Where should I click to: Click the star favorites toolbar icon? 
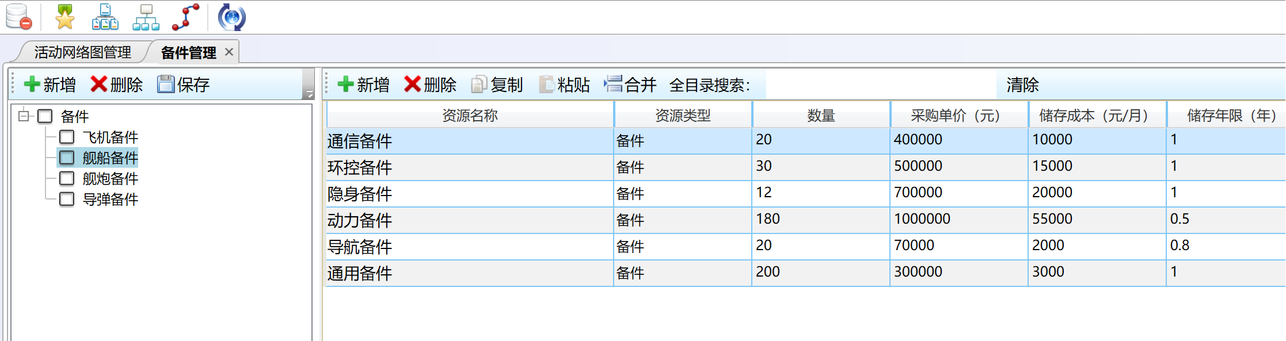[64, 17]
